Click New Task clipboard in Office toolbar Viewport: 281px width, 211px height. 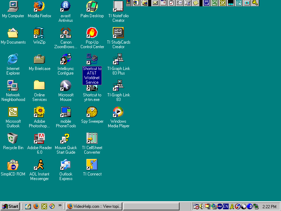171,3
